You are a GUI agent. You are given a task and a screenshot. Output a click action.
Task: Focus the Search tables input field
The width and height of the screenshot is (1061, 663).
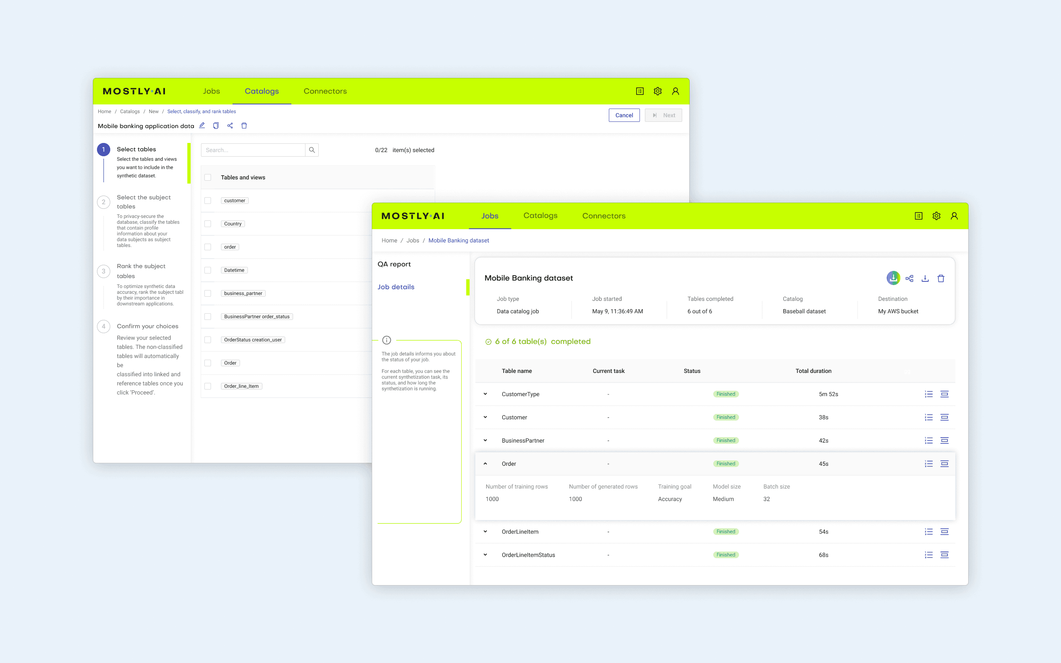pos(253,150)
